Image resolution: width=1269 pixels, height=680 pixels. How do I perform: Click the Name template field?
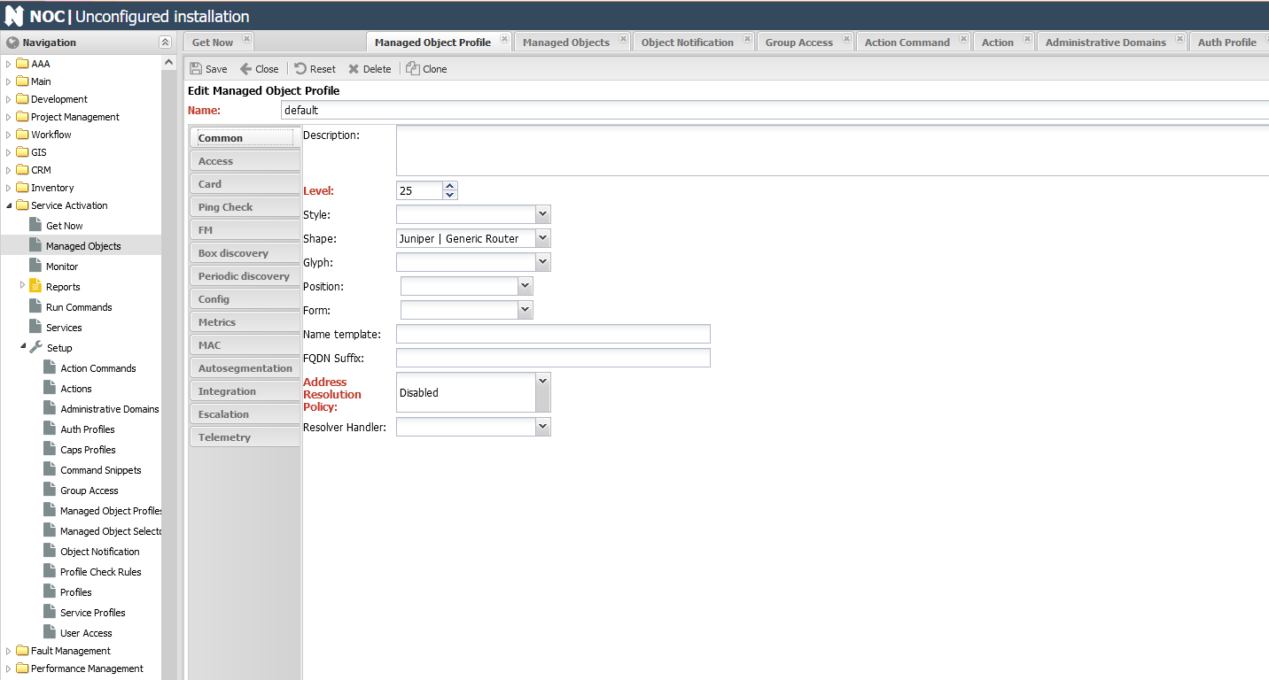(x=553, y=334)
